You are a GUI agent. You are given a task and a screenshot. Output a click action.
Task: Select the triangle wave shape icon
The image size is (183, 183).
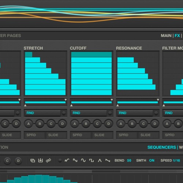[100, 160]
